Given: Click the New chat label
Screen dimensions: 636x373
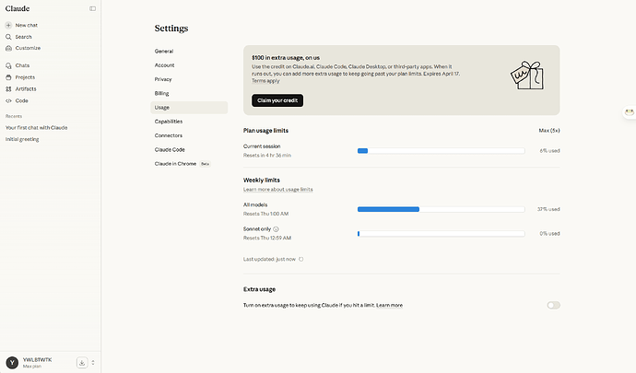Looking at the screenshot, I should [x=27, y=25].
